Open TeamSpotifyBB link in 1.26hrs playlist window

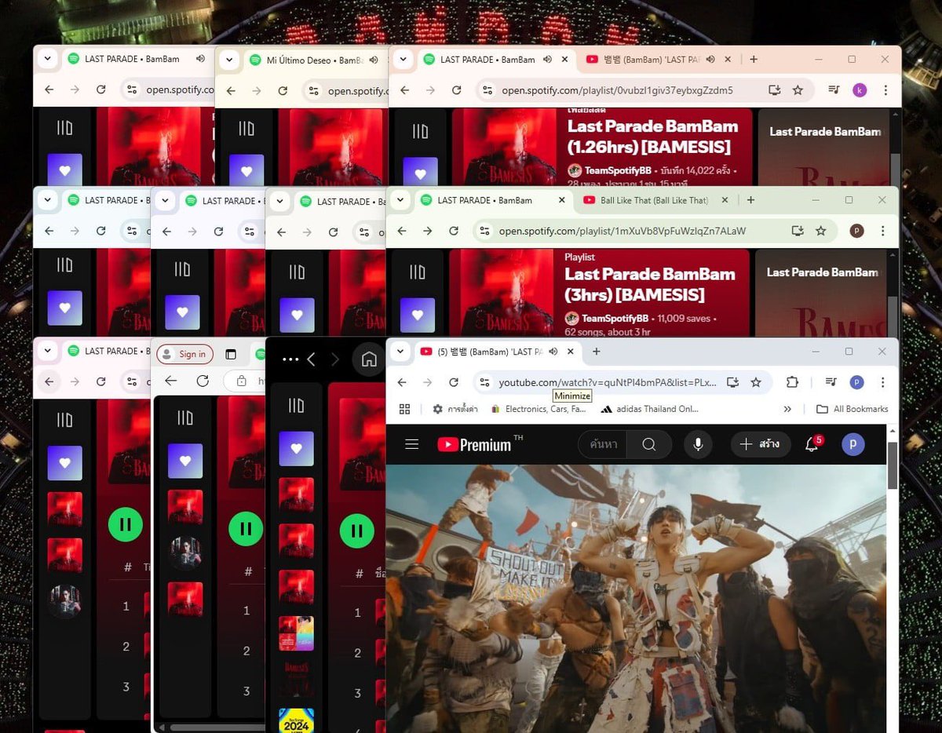coord(619,170)
